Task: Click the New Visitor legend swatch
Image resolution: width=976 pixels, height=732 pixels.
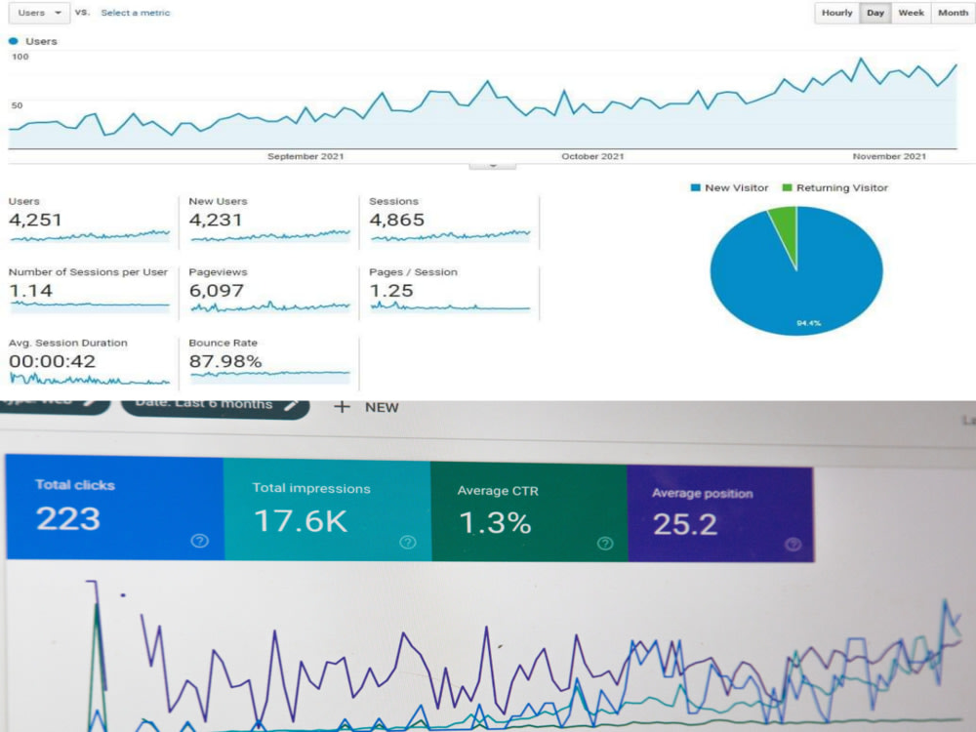Action: [695, 188]
